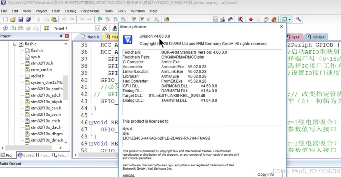
Task: Close the Project panel with red X
Action: click(x=67, y=36)
